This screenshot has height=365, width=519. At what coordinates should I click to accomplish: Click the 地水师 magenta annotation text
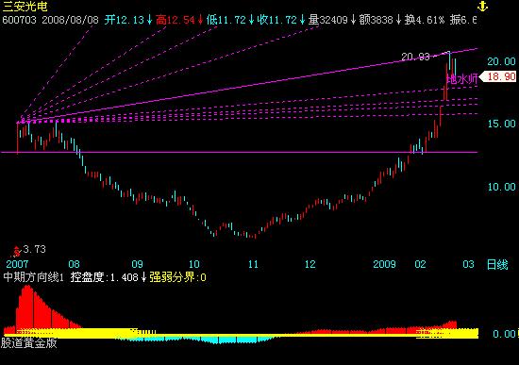462,79
